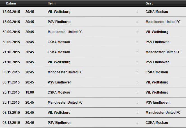Select VfL Wolfsburg home on 15.09.2015
Viewport: 186px width, 128px height.
coord(59,12)
